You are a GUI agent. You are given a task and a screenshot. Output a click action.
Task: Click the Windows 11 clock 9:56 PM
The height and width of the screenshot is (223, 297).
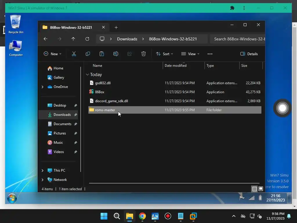pos(276,216)
